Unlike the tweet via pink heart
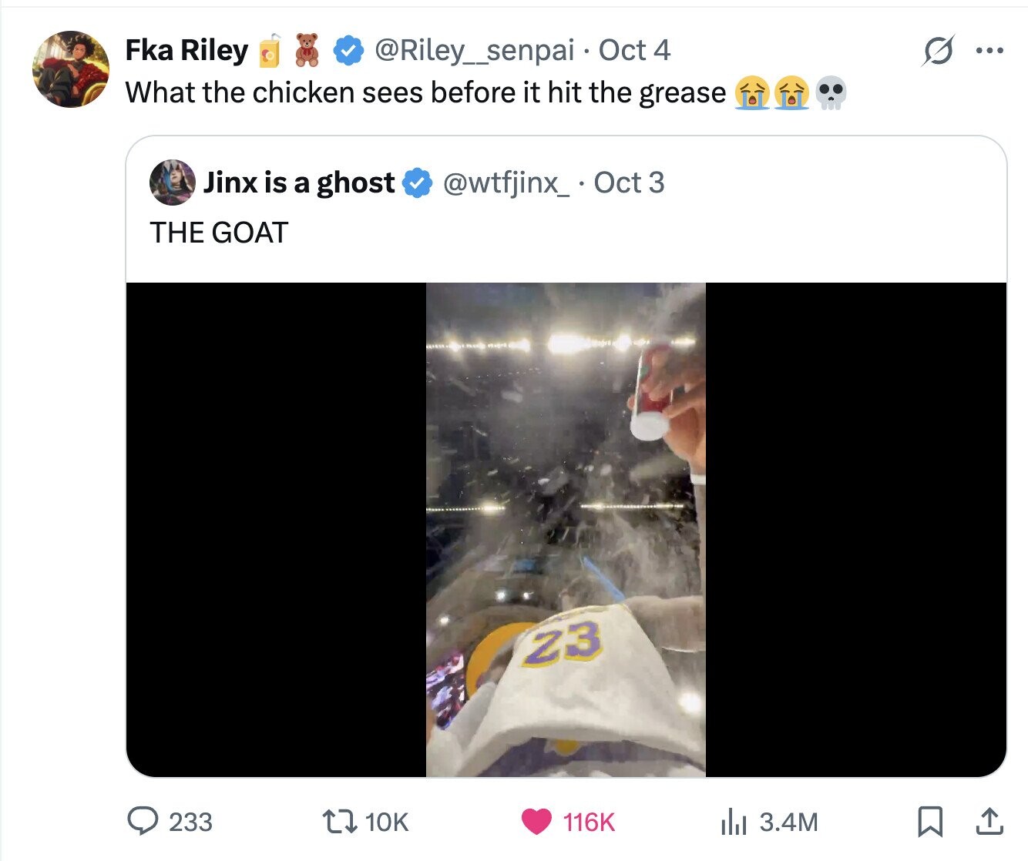Viewport: 1028px width, 861px height. click(x=536, y=821)
